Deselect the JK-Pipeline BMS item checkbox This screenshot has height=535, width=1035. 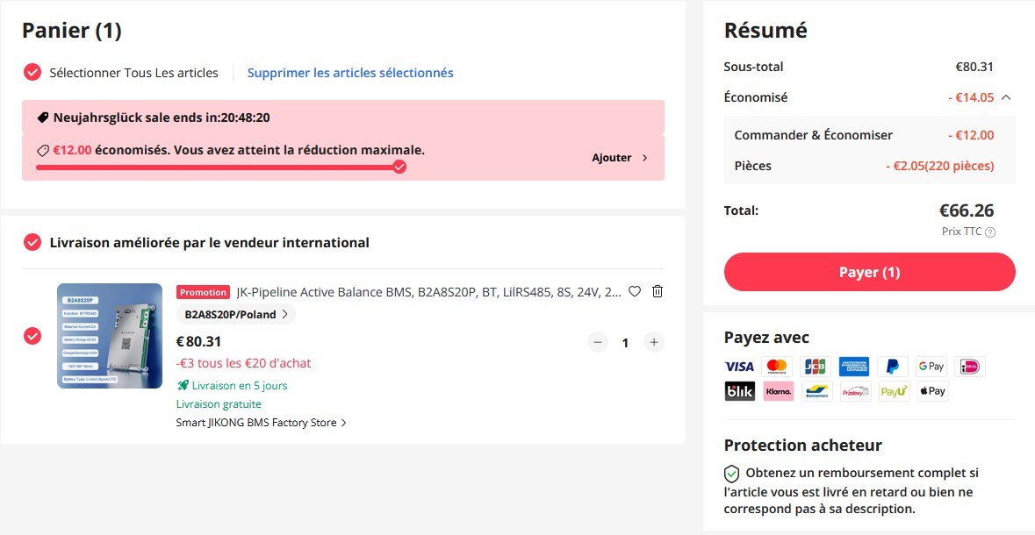click(32, 336)
